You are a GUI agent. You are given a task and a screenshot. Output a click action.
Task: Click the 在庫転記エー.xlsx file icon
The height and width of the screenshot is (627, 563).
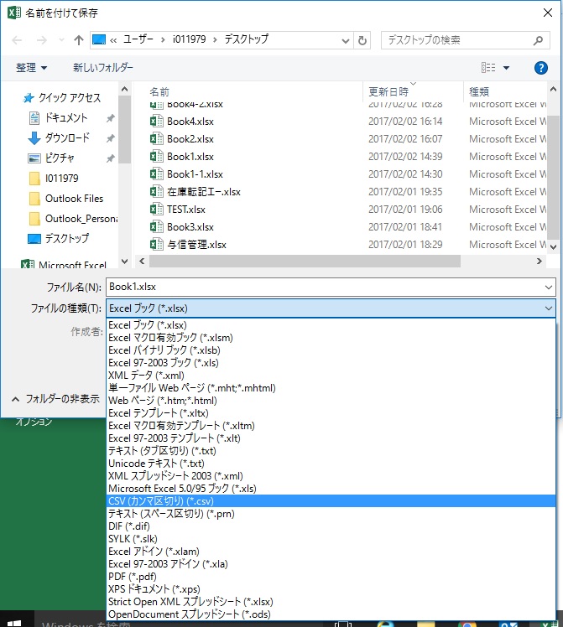[156, 192]
